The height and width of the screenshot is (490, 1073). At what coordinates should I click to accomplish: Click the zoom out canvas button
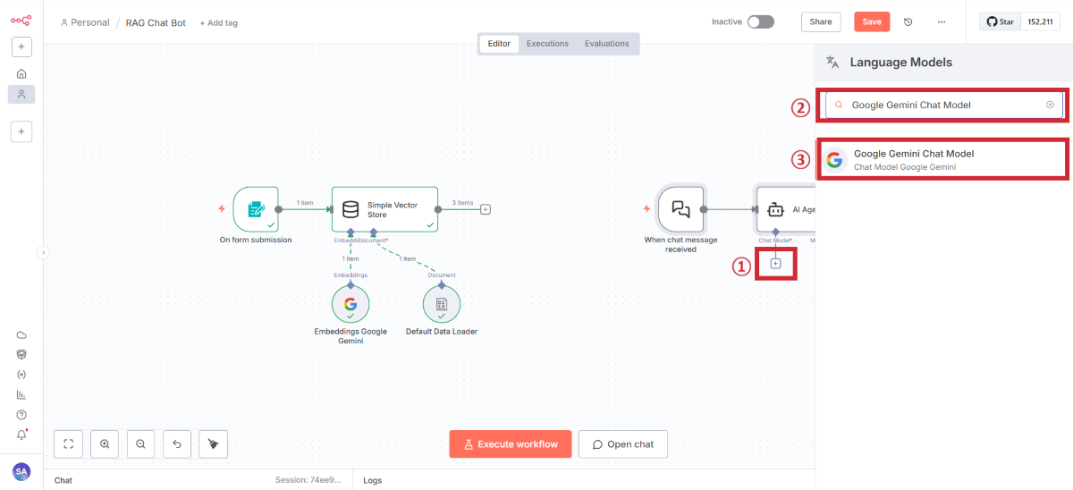pyautogui.click(x=140, y=444)
